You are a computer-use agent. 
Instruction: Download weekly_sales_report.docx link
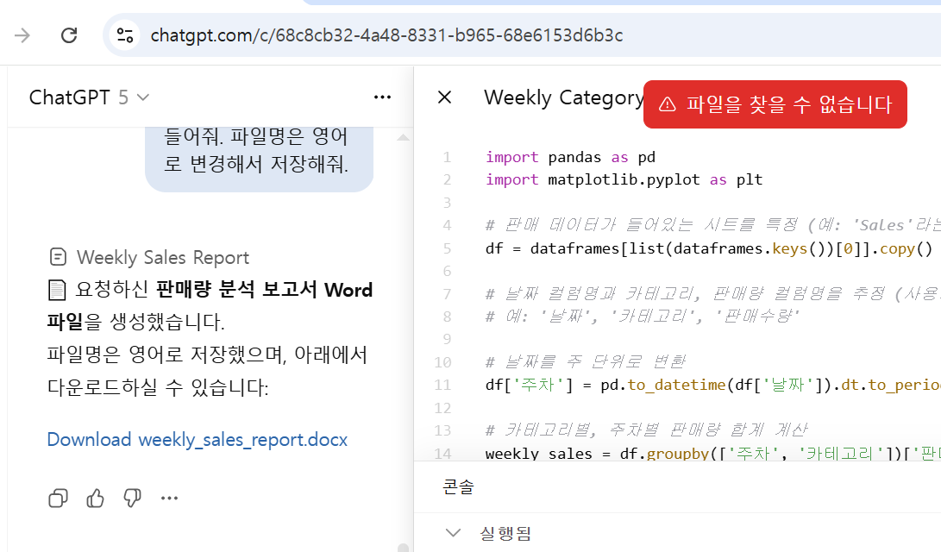pos(198,440)
